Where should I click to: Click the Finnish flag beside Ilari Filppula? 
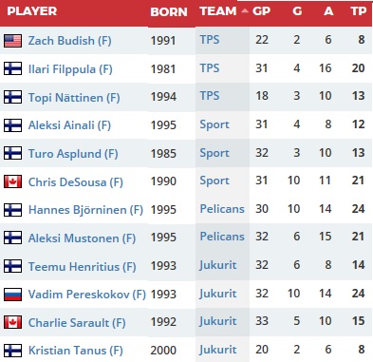point(12,68)
